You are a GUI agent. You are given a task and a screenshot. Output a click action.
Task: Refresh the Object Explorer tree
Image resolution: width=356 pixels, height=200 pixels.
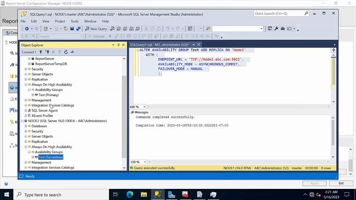66,52
